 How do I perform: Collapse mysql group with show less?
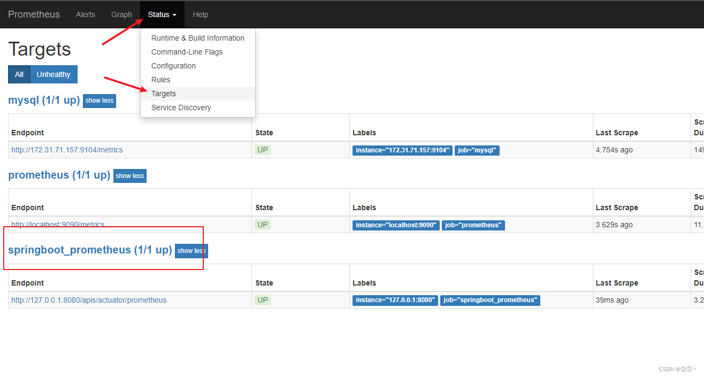pyautogui.click(x=100, y=101)
